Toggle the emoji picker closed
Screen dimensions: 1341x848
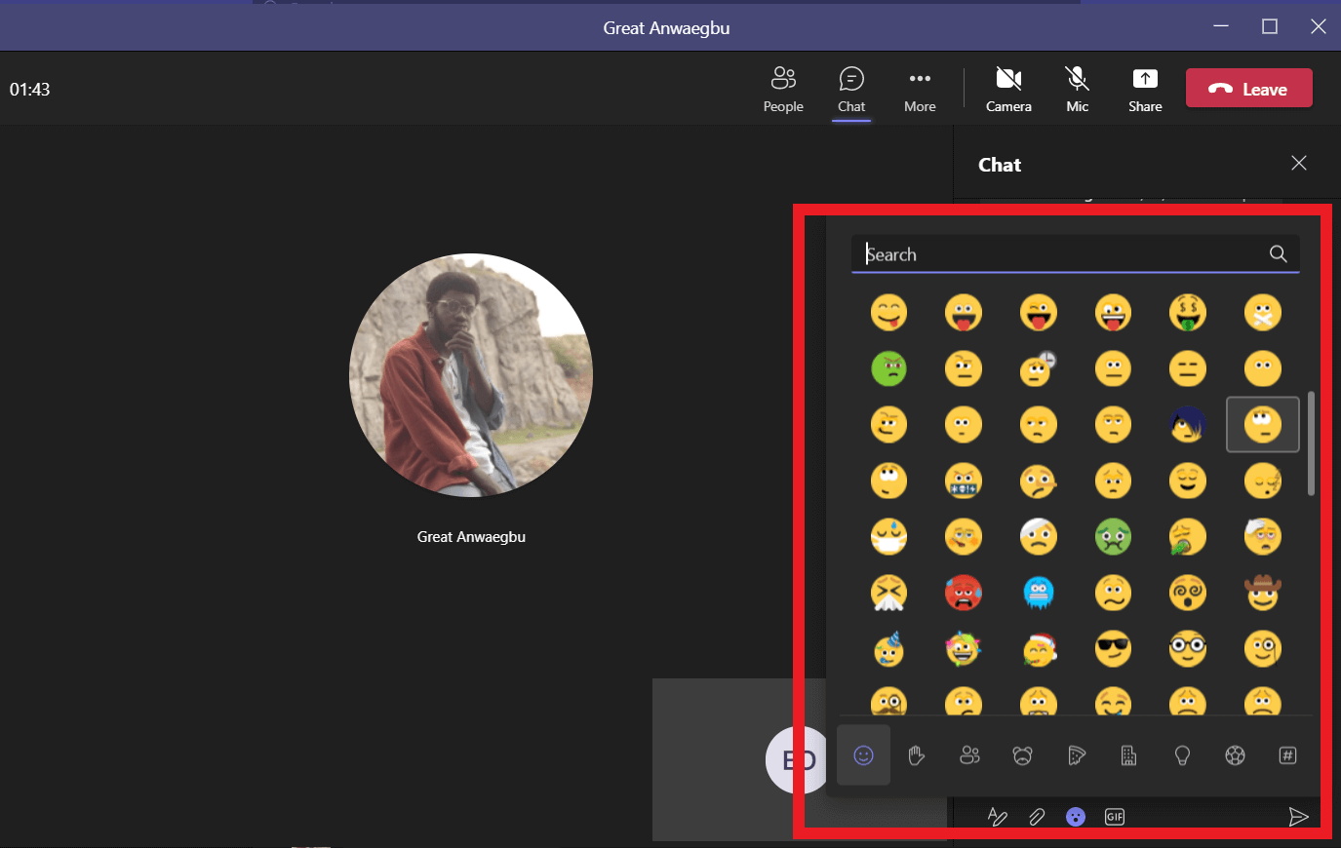click(x=1076, y=817)
